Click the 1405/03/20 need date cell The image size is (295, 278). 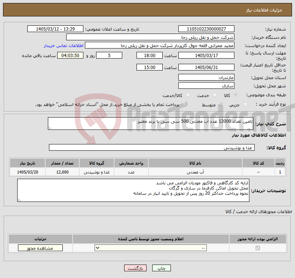[x=27, y=172]
